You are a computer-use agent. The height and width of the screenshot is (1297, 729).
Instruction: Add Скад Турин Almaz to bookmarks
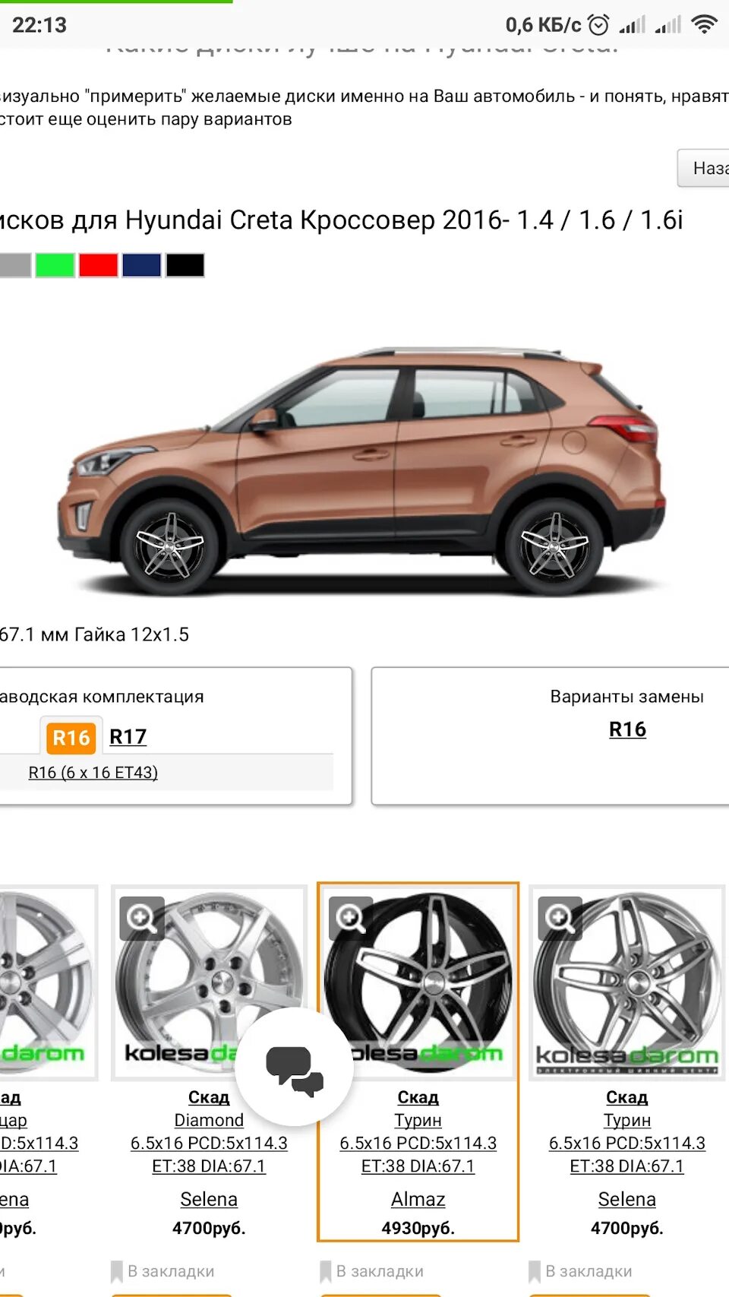coord(371,1271)
